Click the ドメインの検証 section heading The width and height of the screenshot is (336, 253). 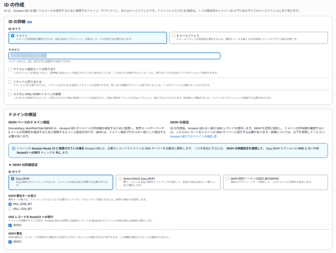pos(22,115)
